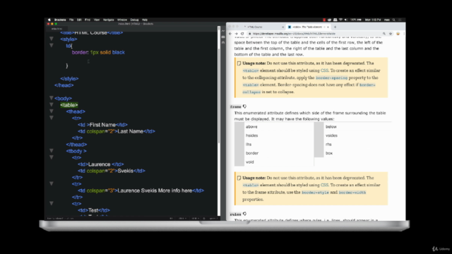Open the Help menu
The height and width of the screenshot is (254, 452).
point(145,20)
